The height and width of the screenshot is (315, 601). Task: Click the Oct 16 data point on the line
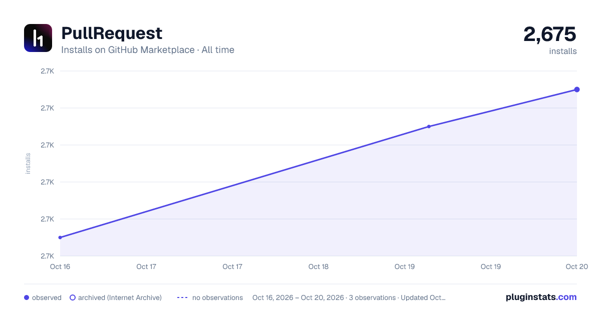60,237
